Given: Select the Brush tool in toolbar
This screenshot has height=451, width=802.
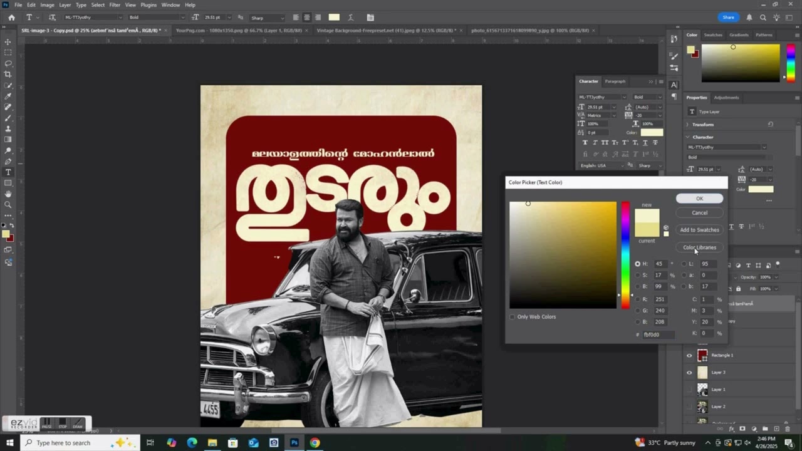Looking at the screenshot, I should coord(8,118).
